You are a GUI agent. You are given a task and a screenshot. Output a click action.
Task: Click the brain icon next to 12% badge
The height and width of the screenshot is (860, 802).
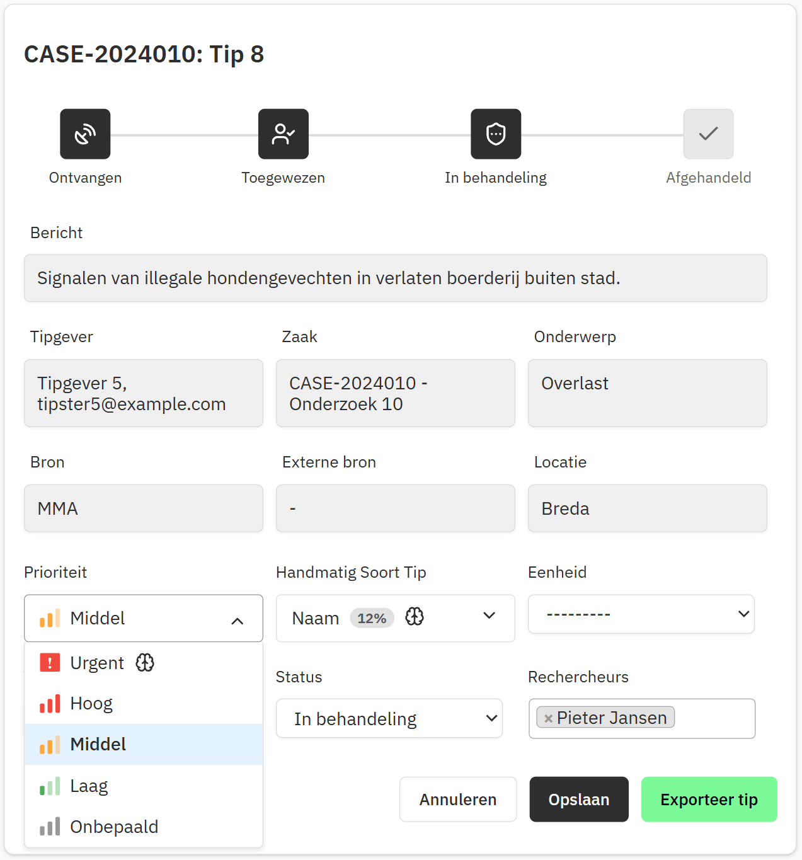click(415, 617)
